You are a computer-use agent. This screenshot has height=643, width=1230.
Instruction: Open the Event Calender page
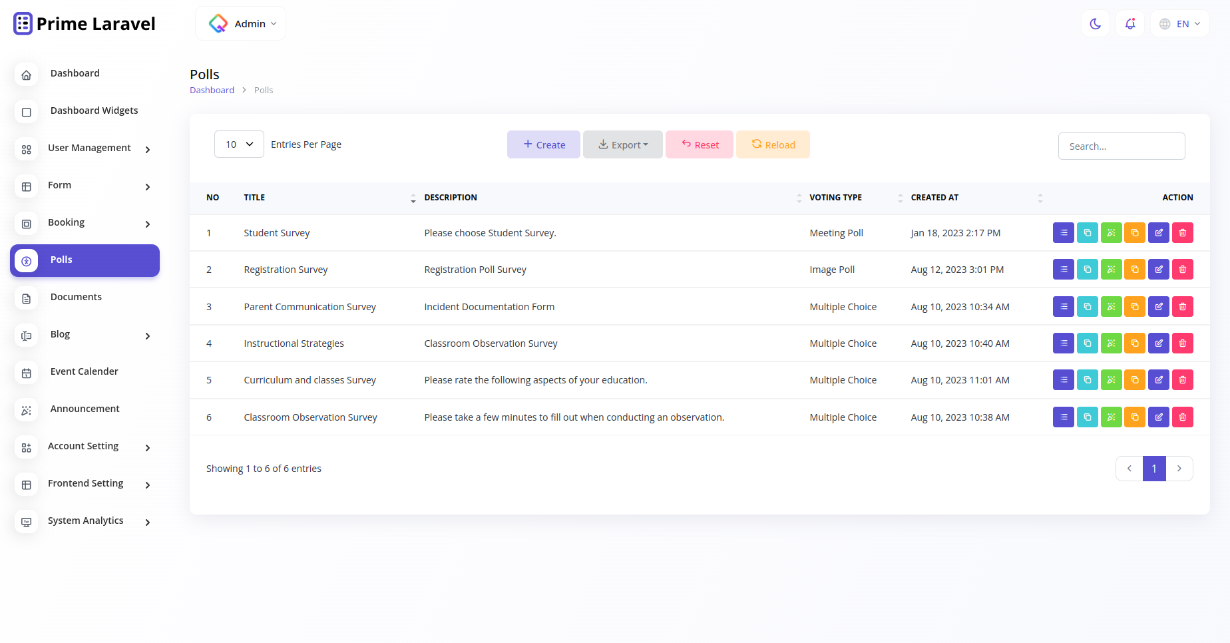pyautogui.click(x=84, y=371)
